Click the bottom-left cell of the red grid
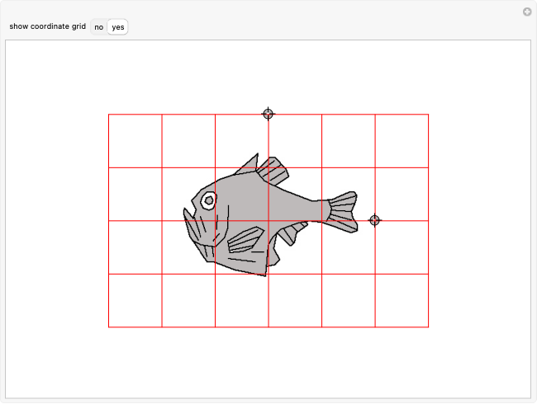The width and height of the screenshot is (537, 404). click(135, 300)
